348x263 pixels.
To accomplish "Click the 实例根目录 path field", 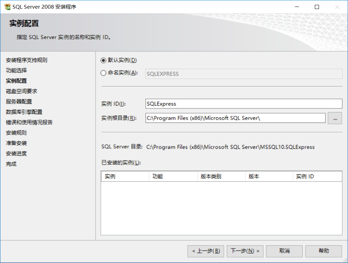I will tap(235, 118).
